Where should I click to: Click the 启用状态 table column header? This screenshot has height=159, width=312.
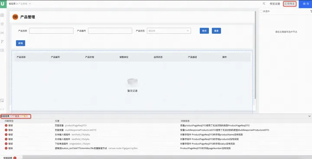pos(158,57)
